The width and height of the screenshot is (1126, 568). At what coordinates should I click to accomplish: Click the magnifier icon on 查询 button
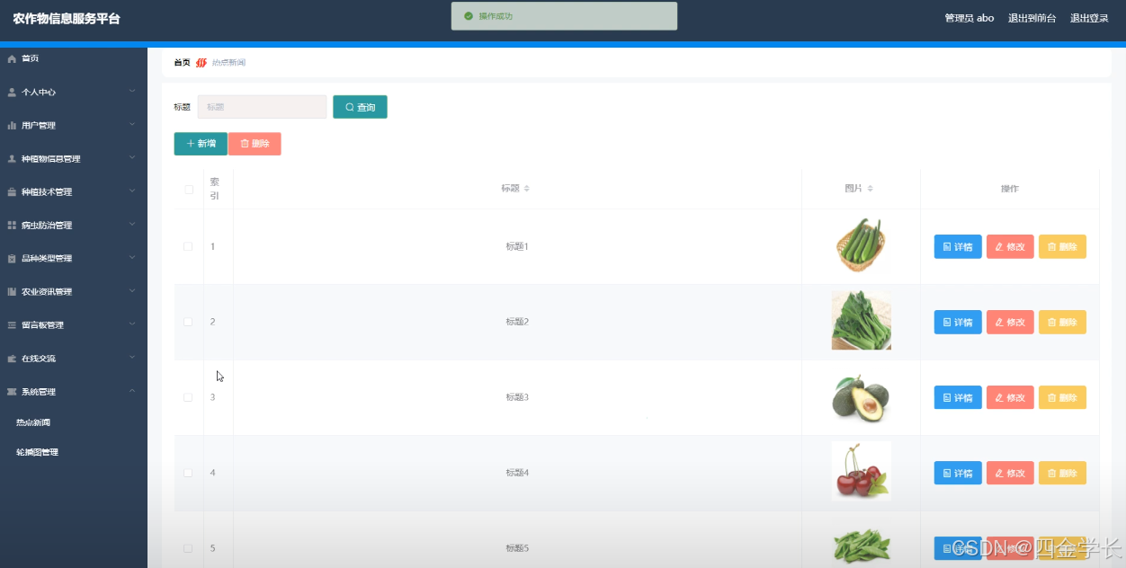tap(350, 108)
